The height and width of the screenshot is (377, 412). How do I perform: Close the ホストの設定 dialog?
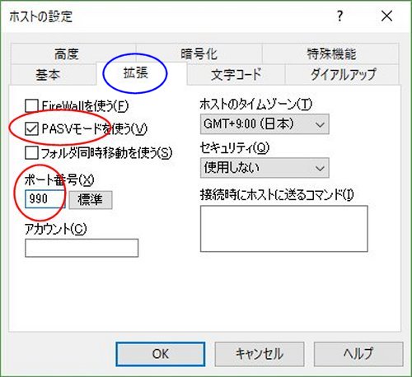pyautogui.click(x=386, y=16)
